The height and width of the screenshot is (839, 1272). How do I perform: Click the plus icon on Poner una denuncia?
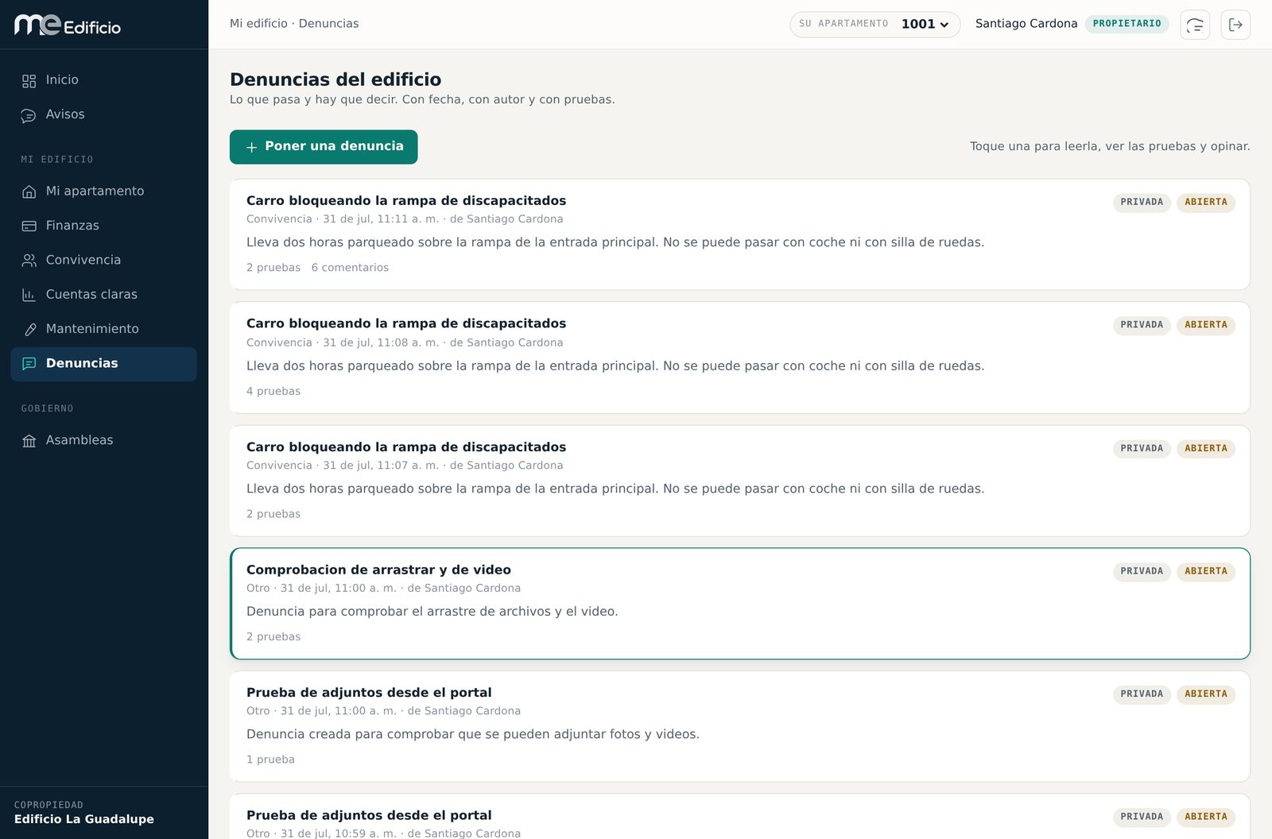point(251,147)
